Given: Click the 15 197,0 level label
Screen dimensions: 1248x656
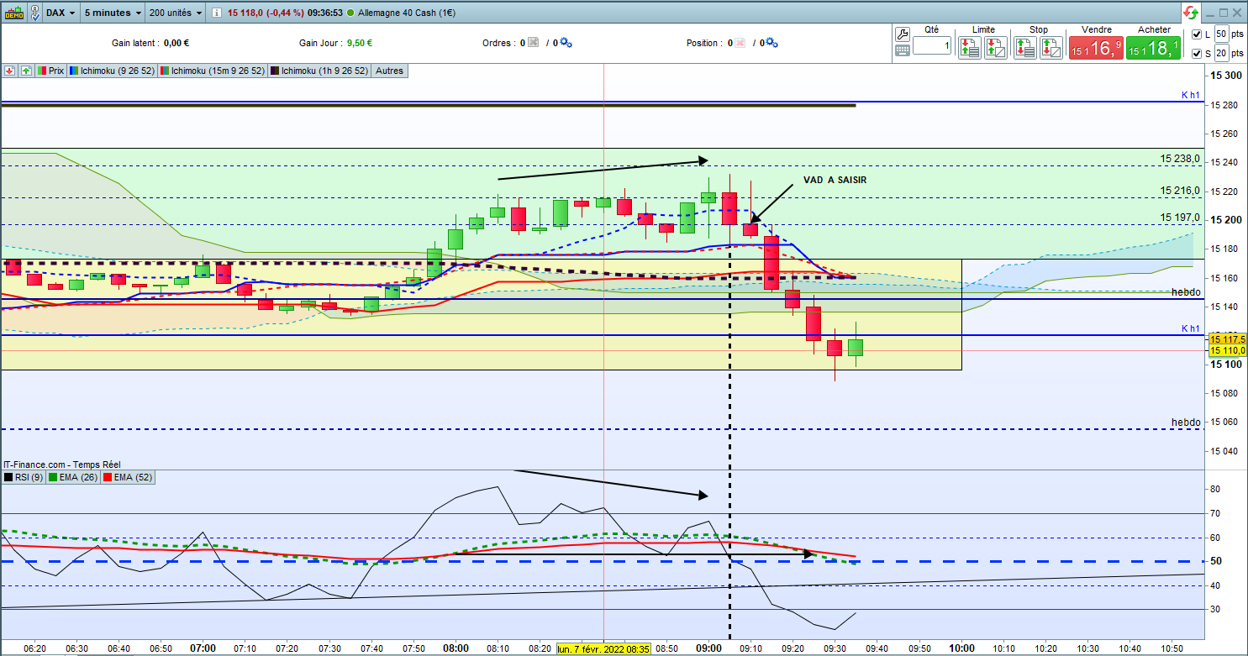Looking at the screenshot, I should (x=1180, y=218).
